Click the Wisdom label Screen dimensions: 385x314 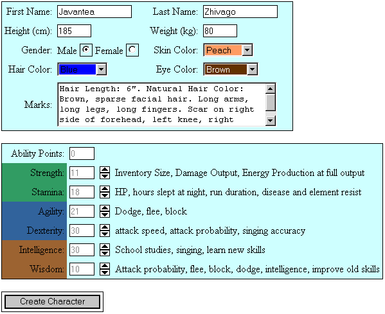coord(47,269)
